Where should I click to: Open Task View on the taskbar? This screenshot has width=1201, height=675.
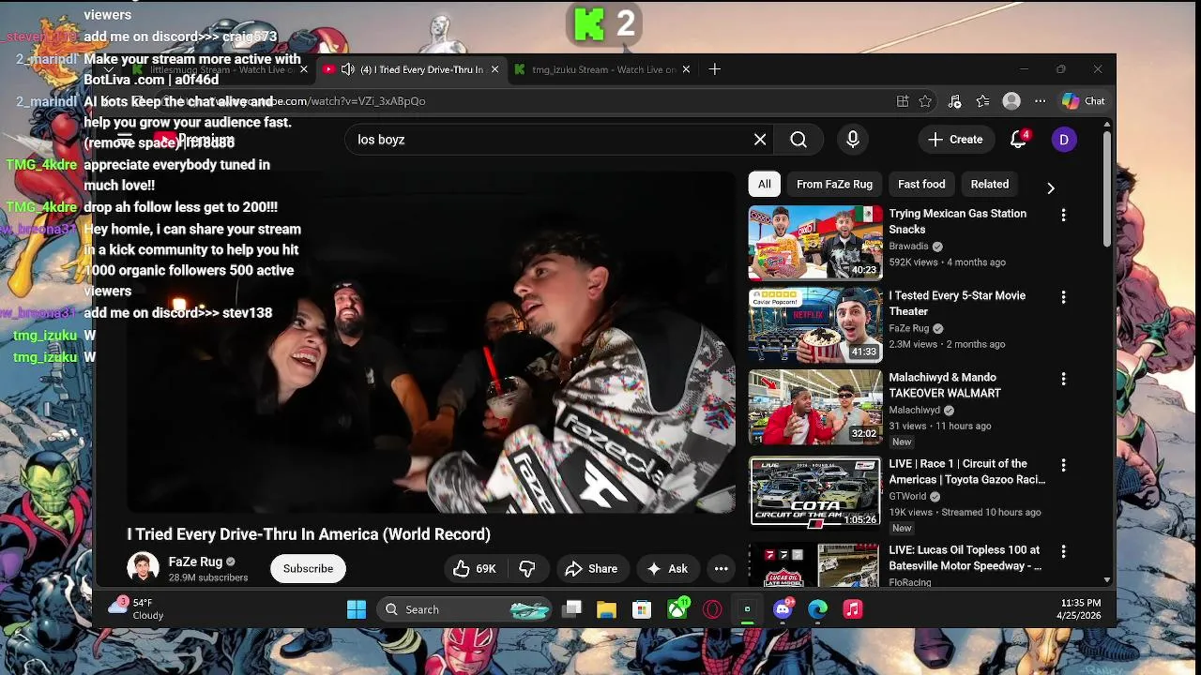[x=571, y=609]
